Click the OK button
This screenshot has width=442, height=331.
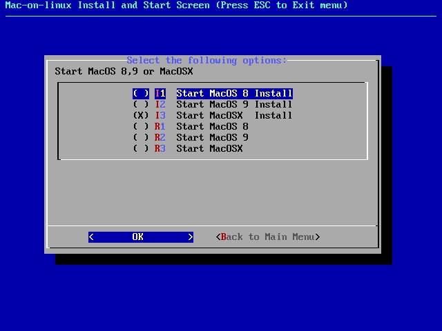click(x=141, y=237)
